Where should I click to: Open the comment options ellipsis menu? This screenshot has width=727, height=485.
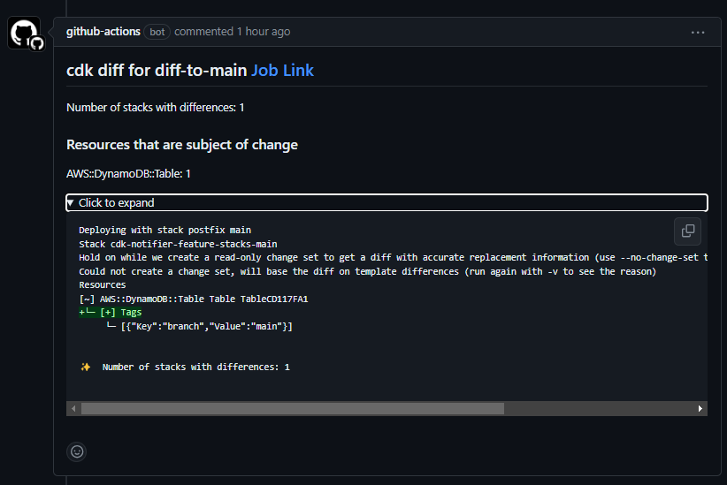[x=698, y=32]
